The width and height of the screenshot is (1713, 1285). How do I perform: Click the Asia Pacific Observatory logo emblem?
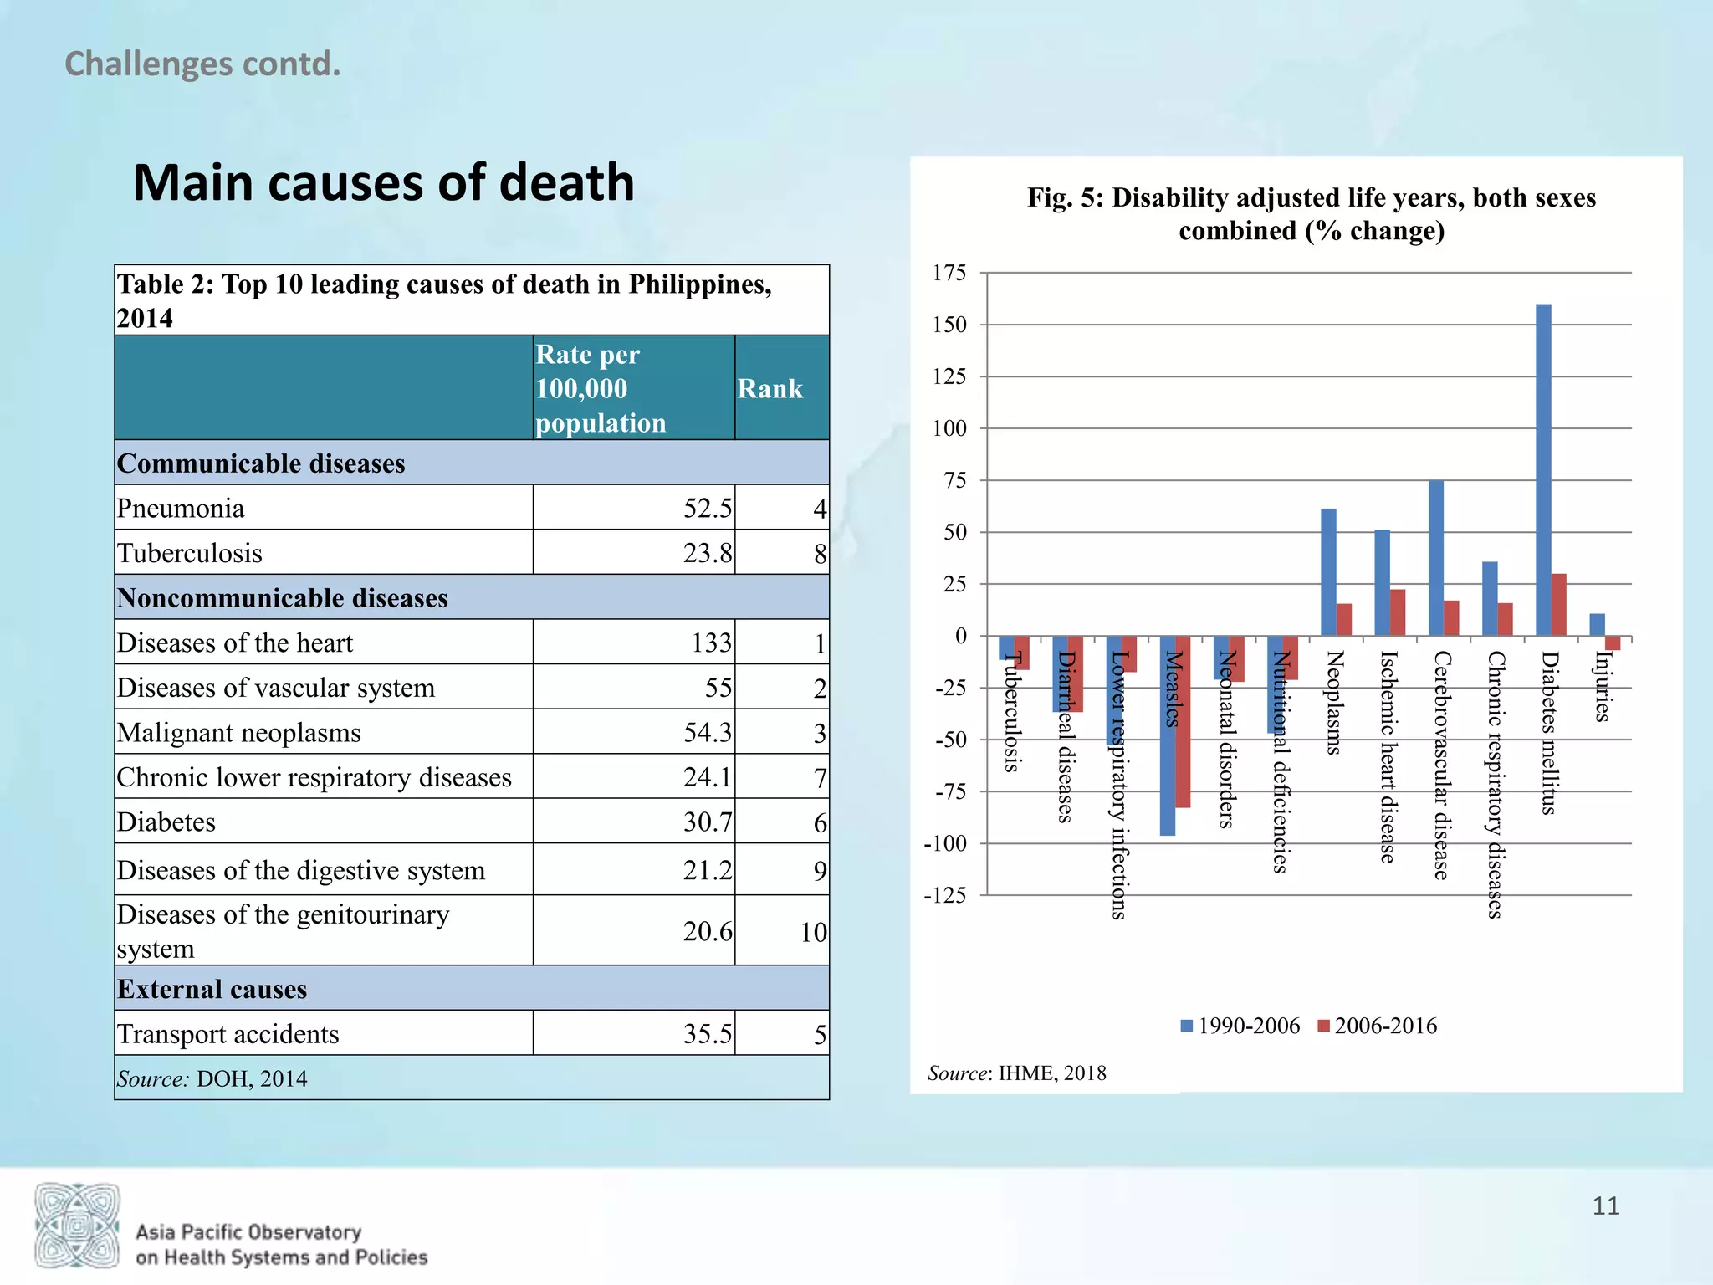click(77, 1225)
